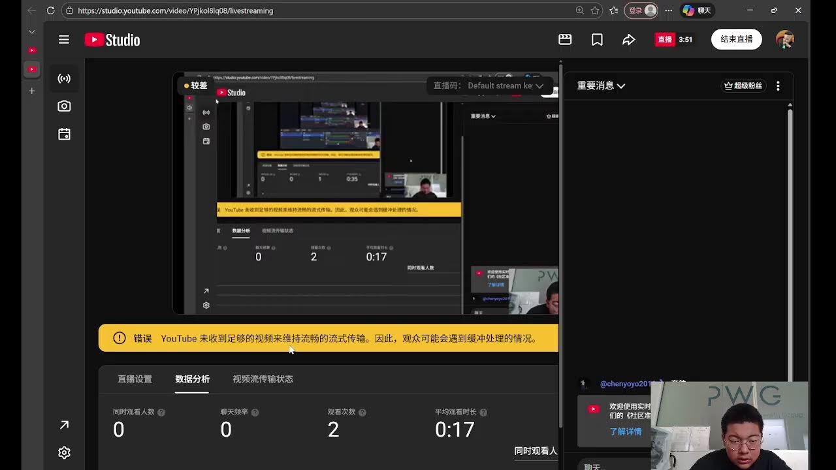Expand the 直播码 Default stream key dropdown

pos(490,86)
